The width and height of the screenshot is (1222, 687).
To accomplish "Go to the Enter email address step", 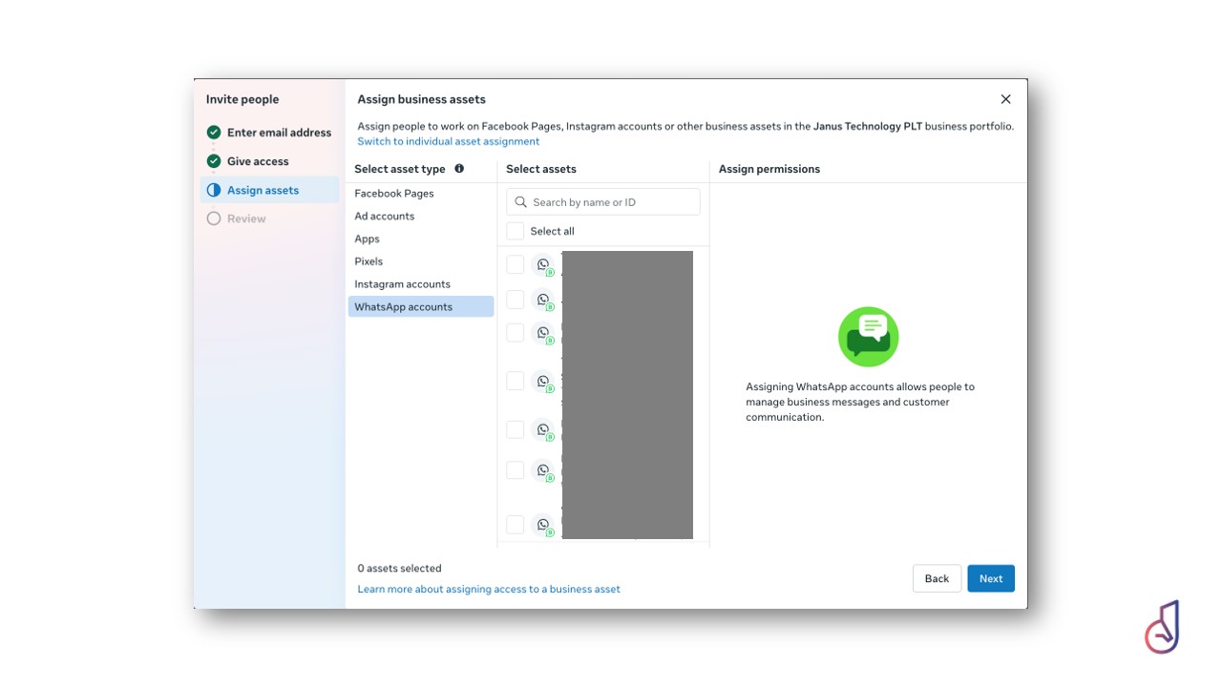I will 269,133.
